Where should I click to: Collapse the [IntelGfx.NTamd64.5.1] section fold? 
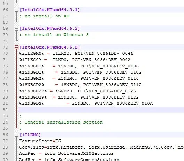16,10
